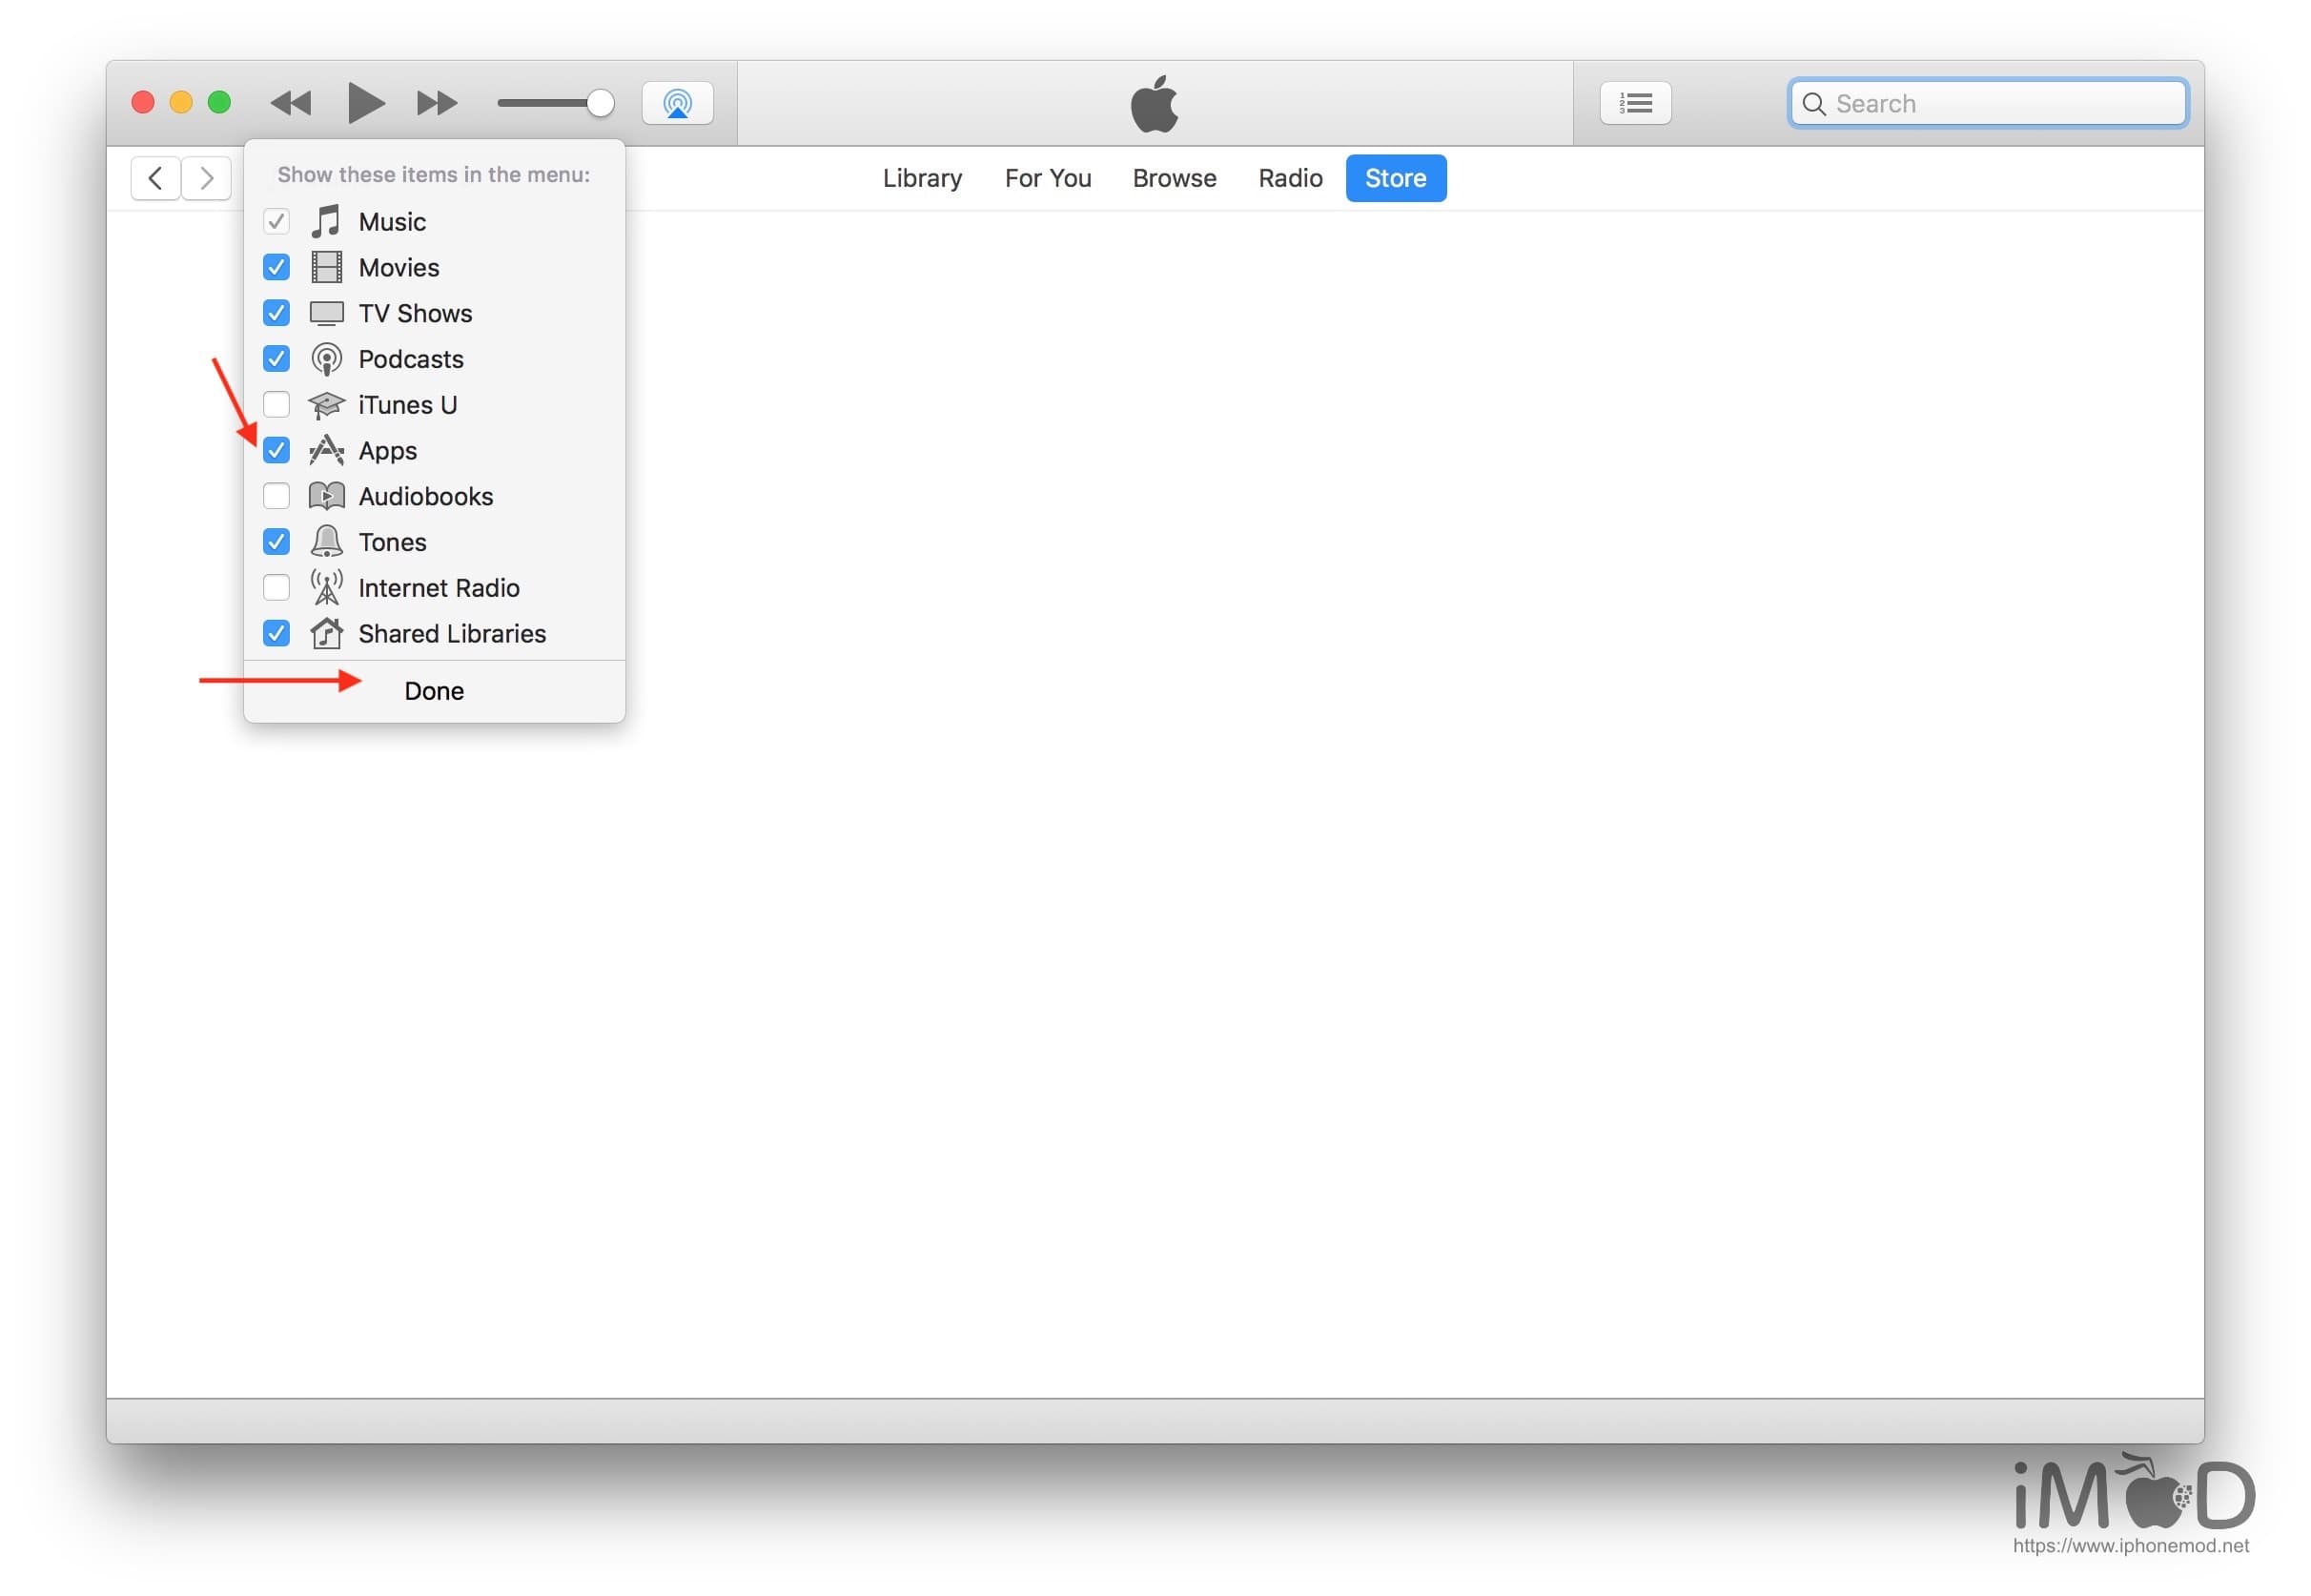This screenshot has height=1596, width=2311.
Task: Click the fast-forward/next track icon
Action: (436, 103)
